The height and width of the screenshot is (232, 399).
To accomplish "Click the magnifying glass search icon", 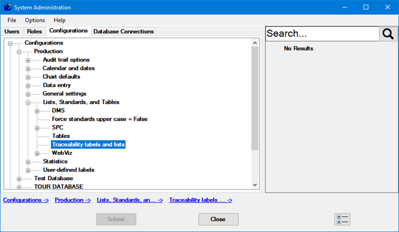I will pyautogui.click(x=388, y=34).
